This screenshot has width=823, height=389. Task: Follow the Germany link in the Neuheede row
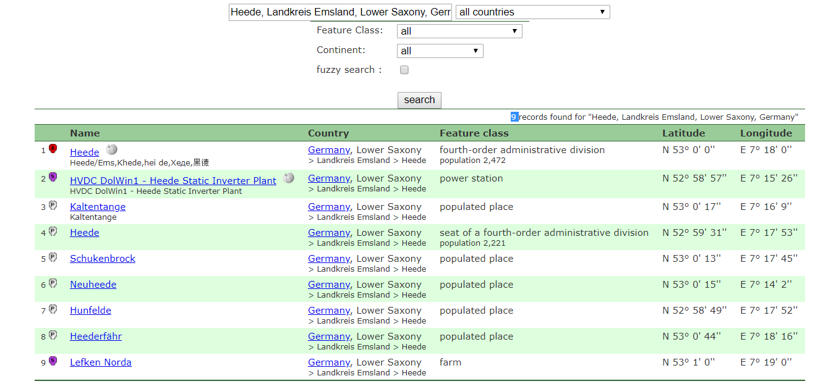coord(329,285)
